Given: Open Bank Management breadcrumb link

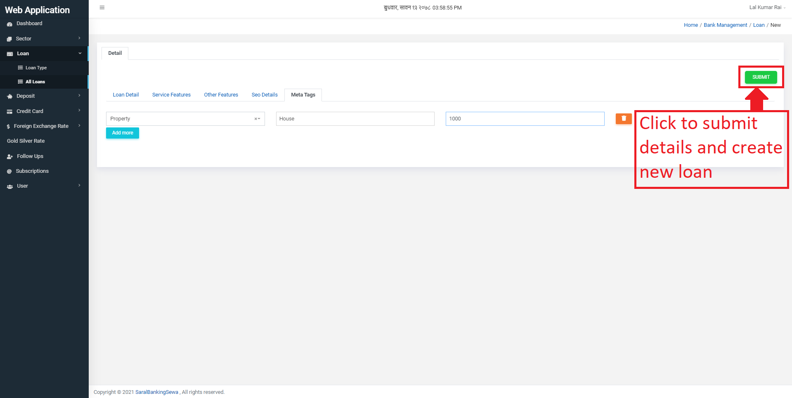Looking at the screenshot, I should click(725, 25).
